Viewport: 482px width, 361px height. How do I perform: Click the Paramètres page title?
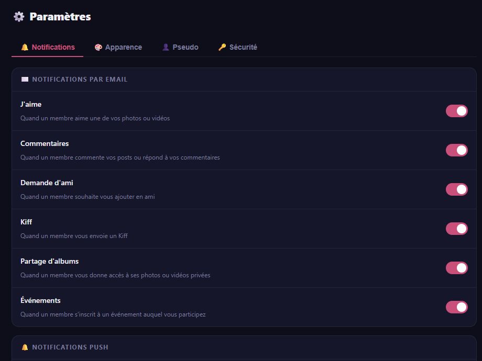(60, 17)
